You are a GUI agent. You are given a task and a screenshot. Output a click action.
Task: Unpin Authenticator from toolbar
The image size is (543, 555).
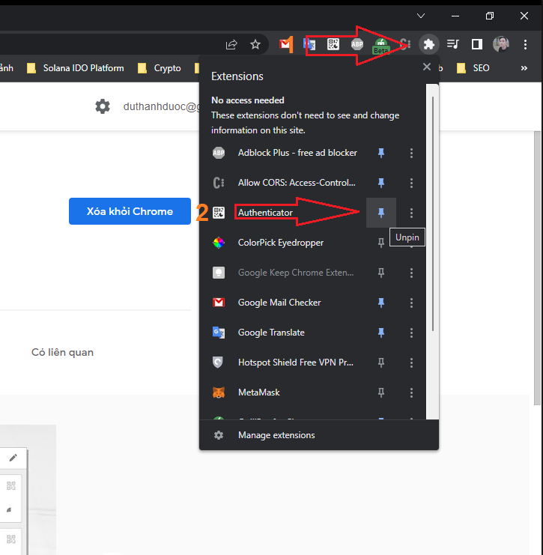tap(381, 213)
